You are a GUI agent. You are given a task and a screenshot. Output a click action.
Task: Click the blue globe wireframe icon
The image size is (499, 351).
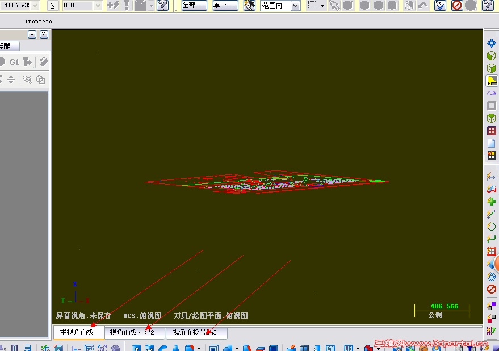492,277
